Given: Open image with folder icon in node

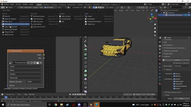Looking at the screenshot, I should click(38, 63).
